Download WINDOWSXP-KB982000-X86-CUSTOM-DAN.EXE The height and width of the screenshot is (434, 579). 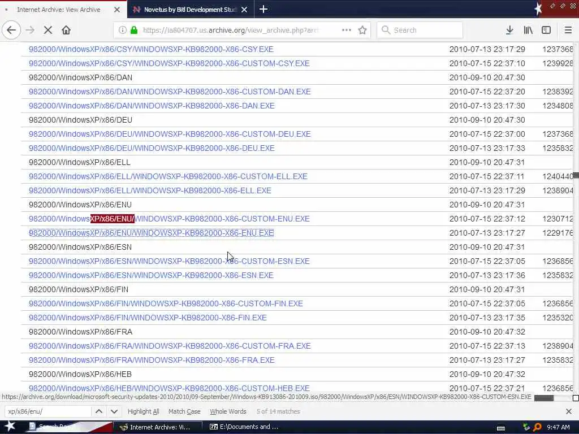170,92
